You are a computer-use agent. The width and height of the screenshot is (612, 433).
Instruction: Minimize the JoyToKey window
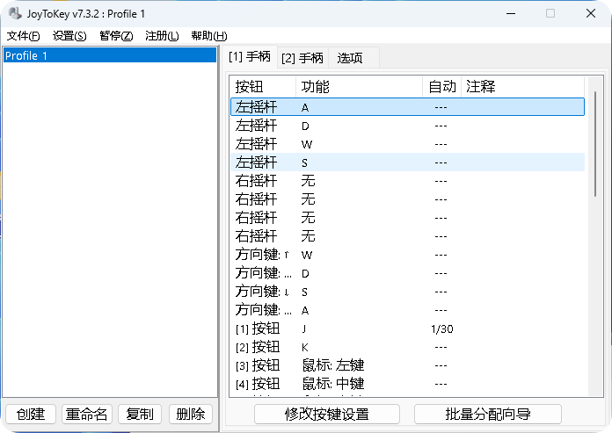pos(511,14)
